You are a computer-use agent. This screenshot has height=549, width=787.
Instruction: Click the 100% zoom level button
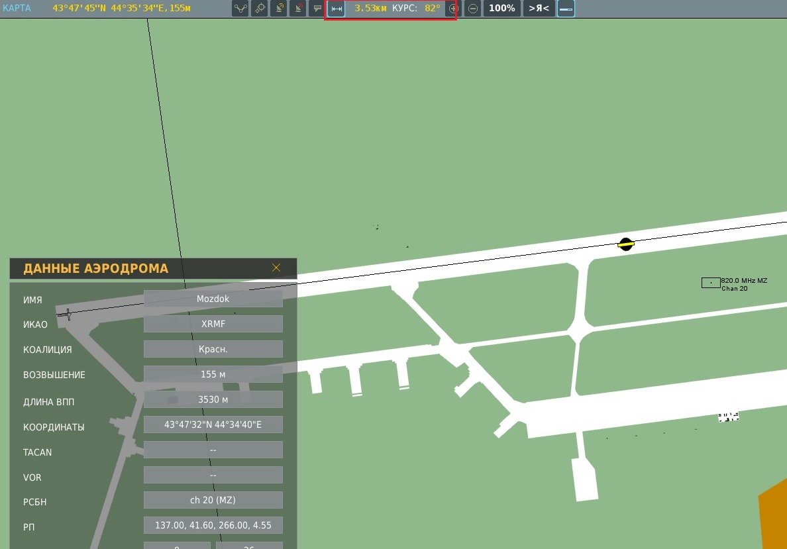pyautogui.click(x=502, y=8)
